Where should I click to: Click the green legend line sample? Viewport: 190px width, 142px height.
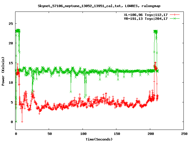coord(175,18)
